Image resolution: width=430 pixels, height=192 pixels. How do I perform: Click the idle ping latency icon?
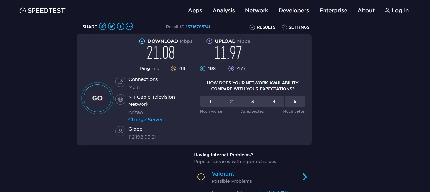coord(174,69)
